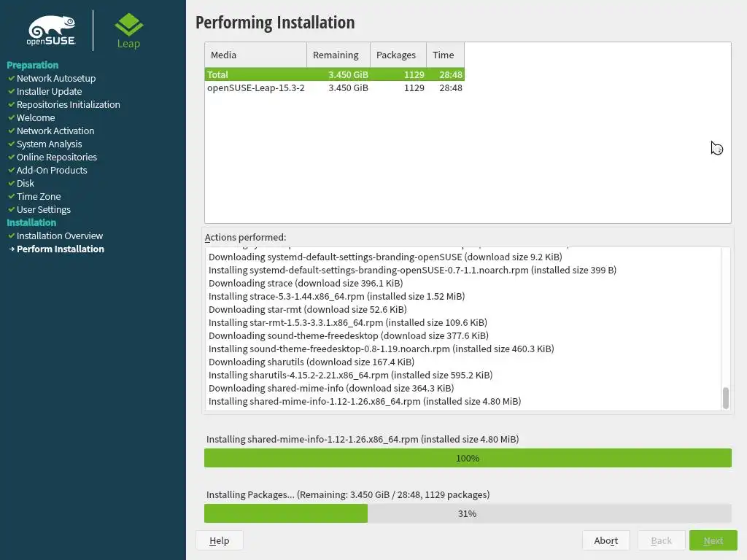Sort by the Media column header
747x560 pixels.
[255, 55]
